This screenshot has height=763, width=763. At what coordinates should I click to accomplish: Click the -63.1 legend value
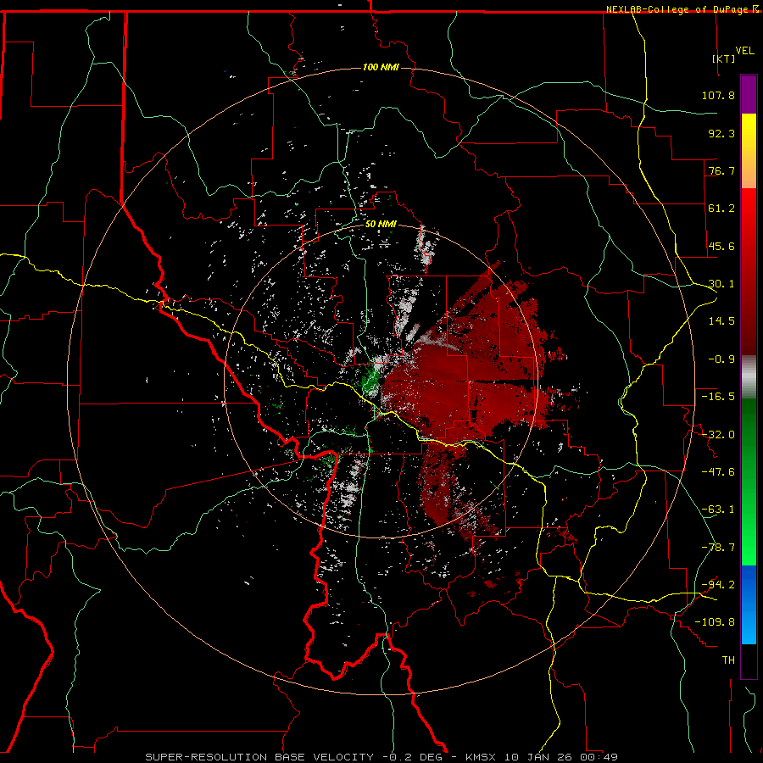click(x=718, y=510)
